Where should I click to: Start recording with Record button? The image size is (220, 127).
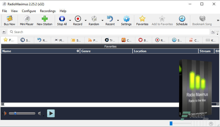[x=78, y=20]
